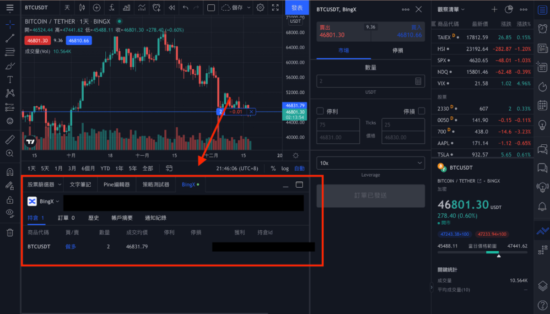Open the Fibonacci retracement tools

click(x=10, y=52)
